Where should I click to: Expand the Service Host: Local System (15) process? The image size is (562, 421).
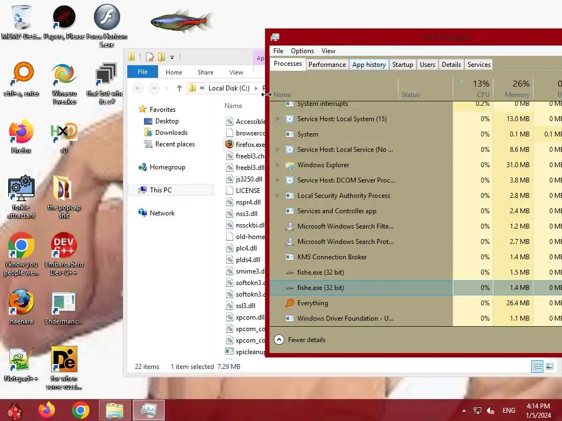277,119
